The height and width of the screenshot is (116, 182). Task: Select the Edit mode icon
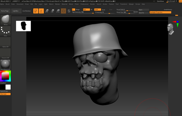[35, 11]
